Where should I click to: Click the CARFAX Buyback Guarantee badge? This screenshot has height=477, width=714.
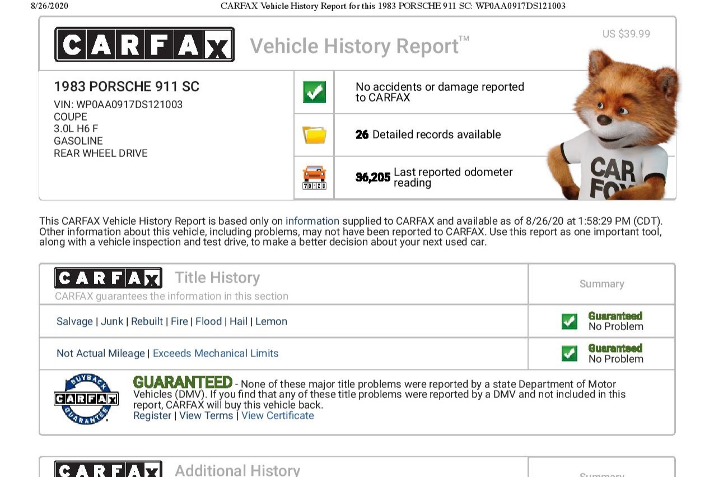pyautogui.click(x=86, y=399)
